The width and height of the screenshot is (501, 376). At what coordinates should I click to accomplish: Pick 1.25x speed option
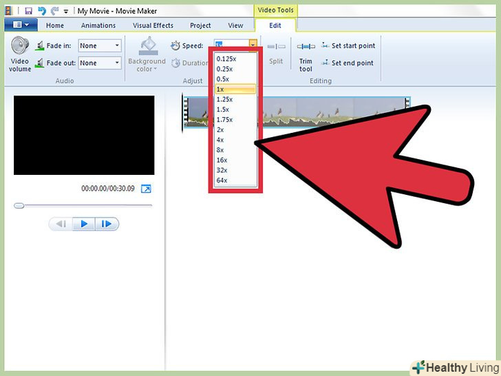tap(235, 99)
